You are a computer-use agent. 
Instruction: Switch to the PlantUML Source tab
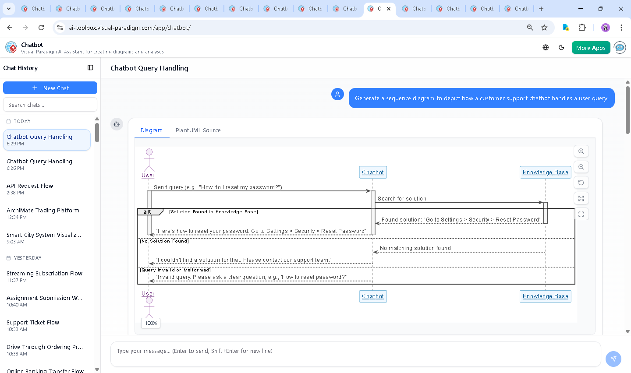point(198,130)
